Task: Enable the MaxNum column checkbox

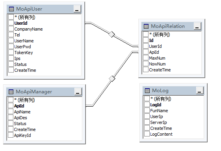Action: click(x=146, y=58)
